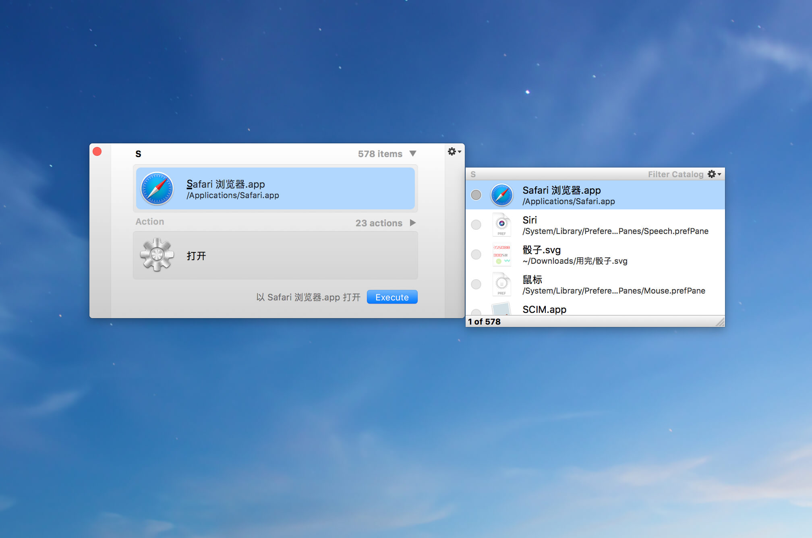This screenshot has width=812, height=538.
Task: Click the 打开 action pane
Action: click(x=275, y=255)
